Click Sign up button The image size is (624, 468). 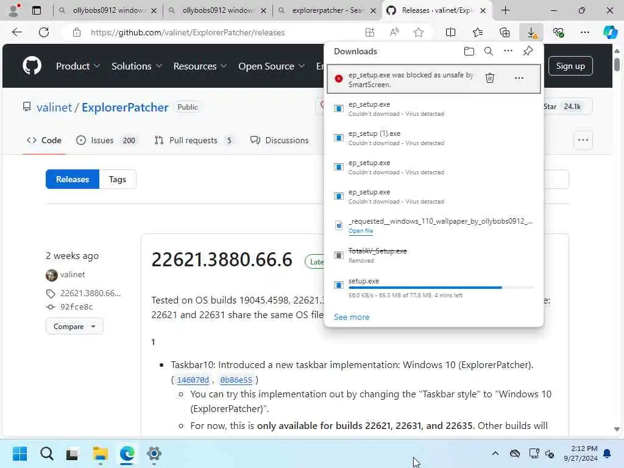click(x=570, y=66)
